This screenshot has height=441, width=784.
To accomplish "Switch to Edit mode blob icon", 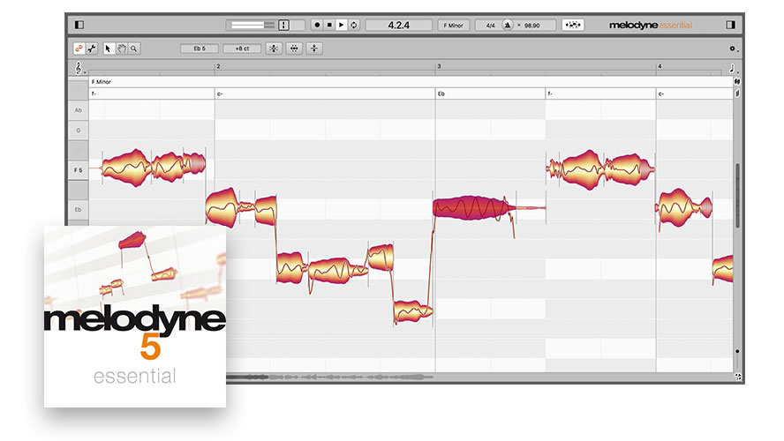I will 79,49.
